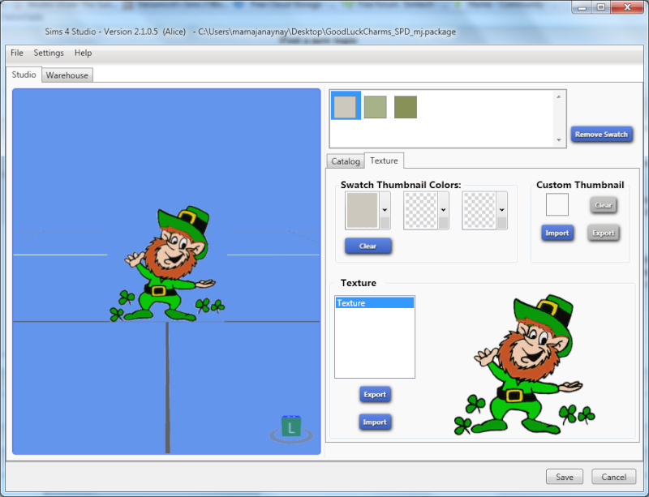The image size is (649, 497).
Task: Import a custom thumbnail
Action: click(x=557, y=233)
